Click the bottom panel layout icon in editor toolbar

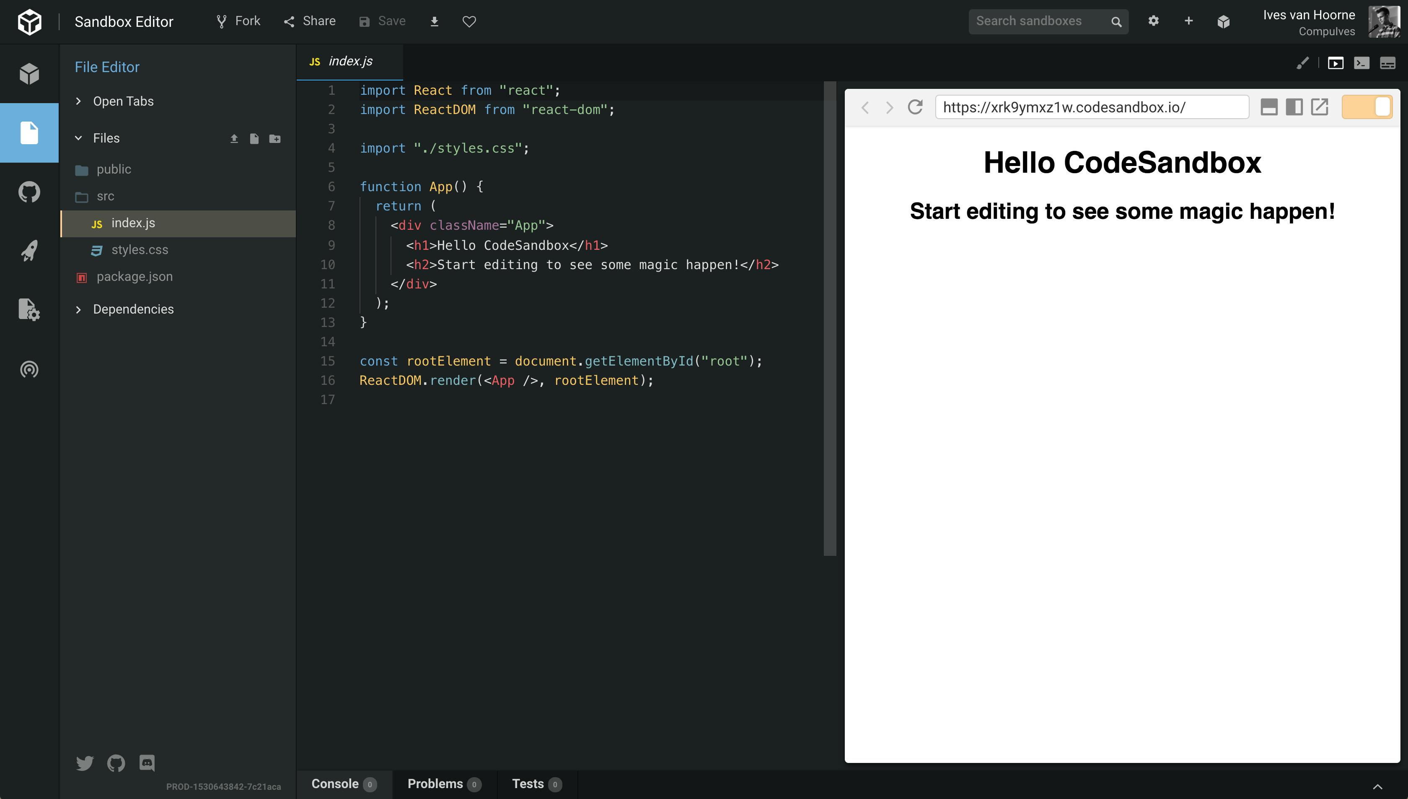[x=1388, y=63]
